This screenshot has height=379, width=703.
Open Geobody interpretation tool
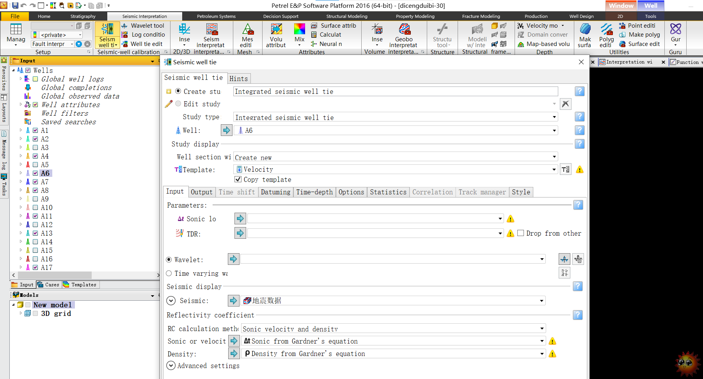click(x=404, y=35)
